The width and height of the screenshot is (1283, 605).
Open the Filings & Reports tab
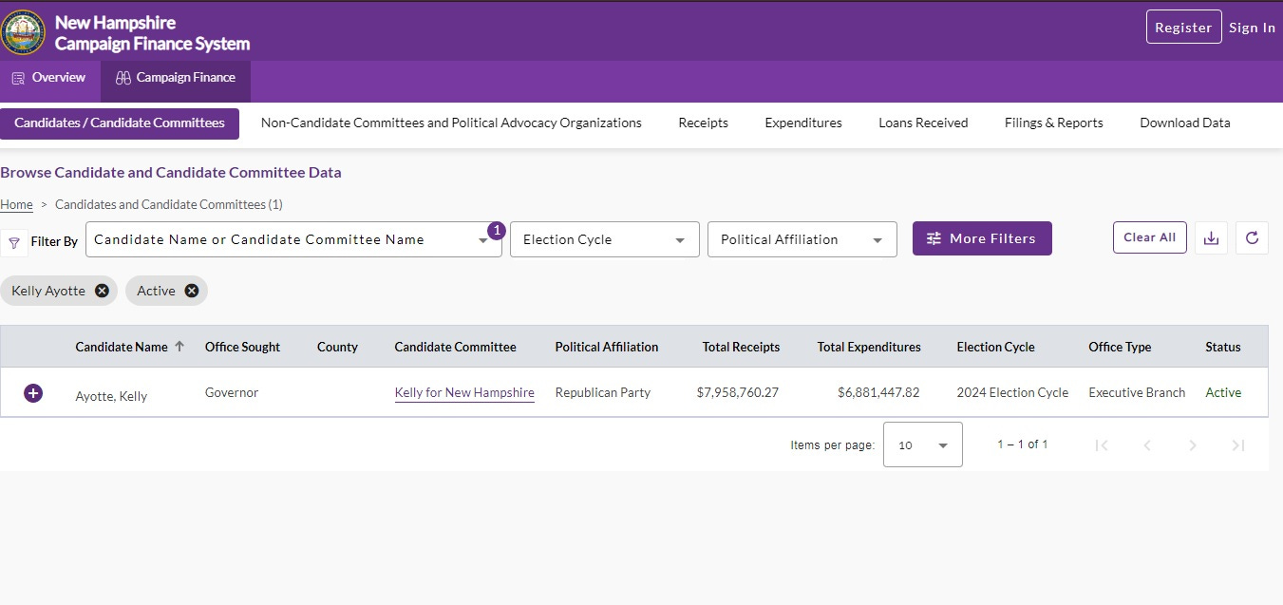[1054, 123]
